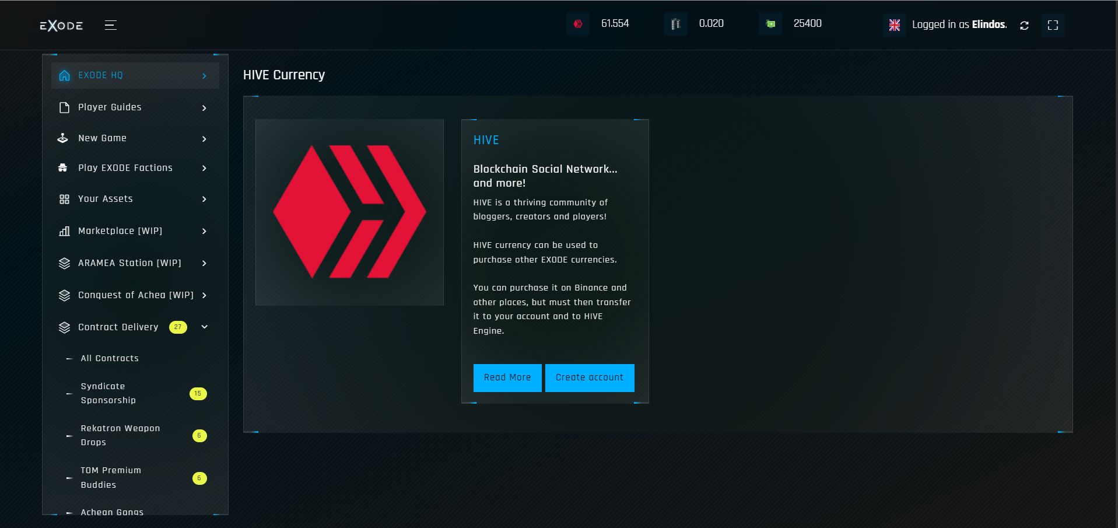Click the Syndicate Sponsorship 15 badge
The width and height of the screenshot is (1118, 528).
tap(198, 394)
